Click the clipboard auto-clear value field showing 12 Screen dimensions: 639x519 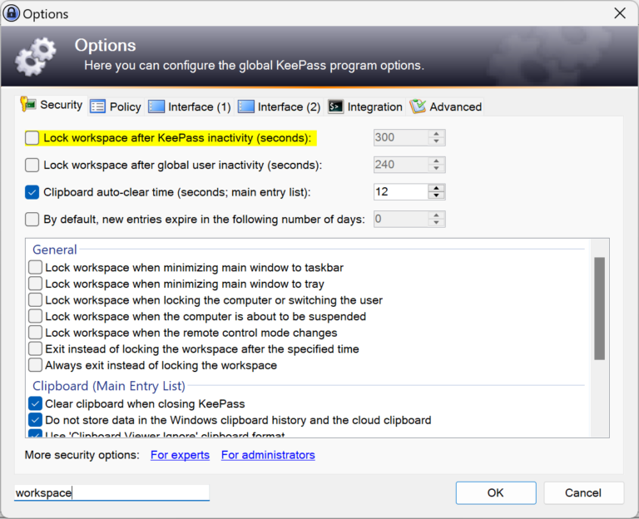tap(400, 192)
